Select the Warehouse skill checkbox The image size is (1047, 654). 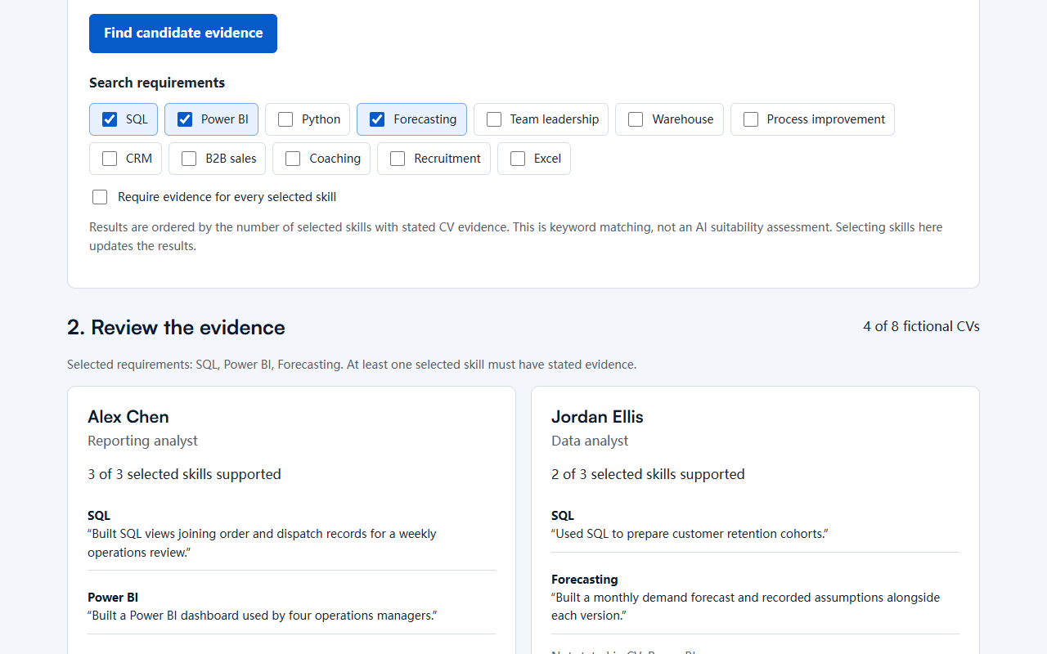(636, 119)
